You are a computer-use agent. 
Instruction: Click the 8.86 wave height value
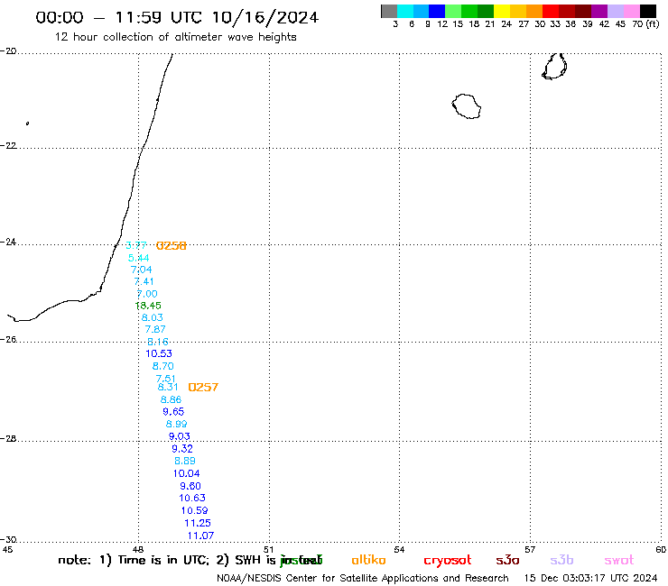(x=171, y=399)
